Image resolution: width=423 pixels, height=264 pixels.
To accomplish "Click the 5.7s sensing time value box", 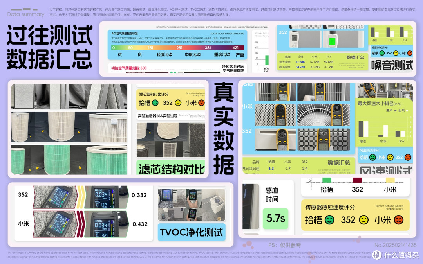I will coord(275,219).
